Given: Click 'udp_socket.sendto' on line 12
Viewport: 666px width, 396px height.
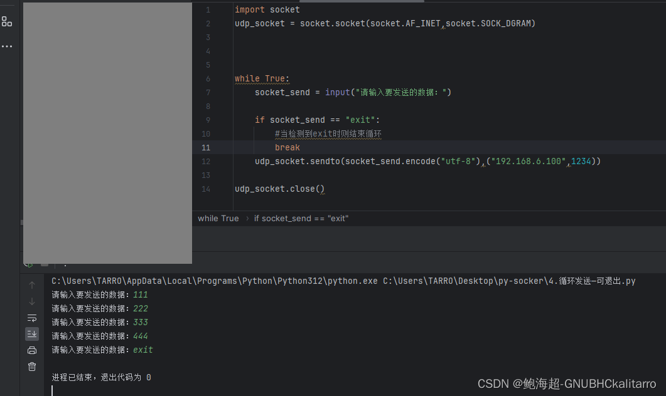Looking at the screenshot, I should (298, 162).
